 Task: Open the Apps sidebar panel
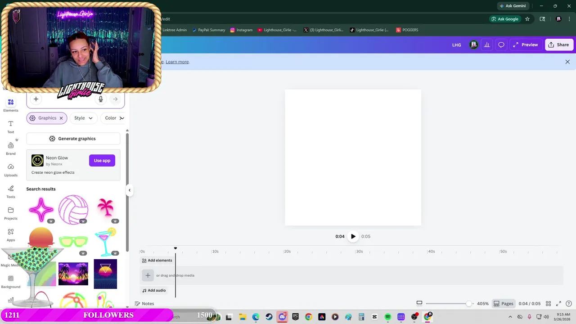[x=11, y=235]
